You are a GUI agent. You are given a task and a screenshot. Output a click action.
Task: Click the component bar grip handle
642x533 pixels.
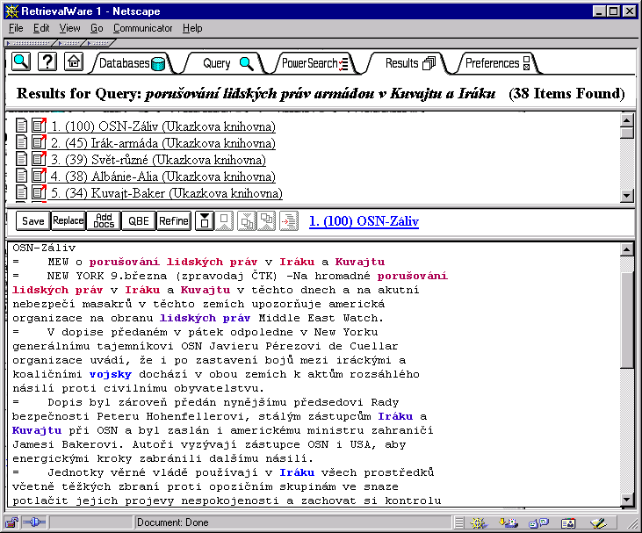click(459, 522)
